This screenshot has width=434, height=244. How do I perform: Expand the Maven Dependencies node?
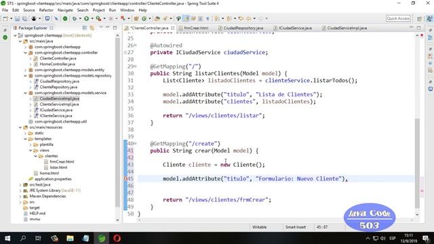click(x=20, y=197)
